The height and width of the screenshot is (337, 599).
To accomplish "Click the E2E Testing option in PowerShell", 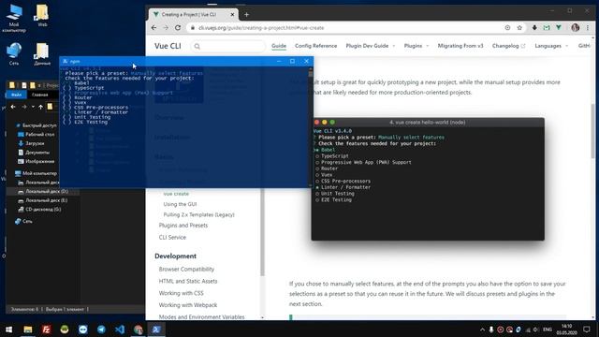I will [91, 122].
